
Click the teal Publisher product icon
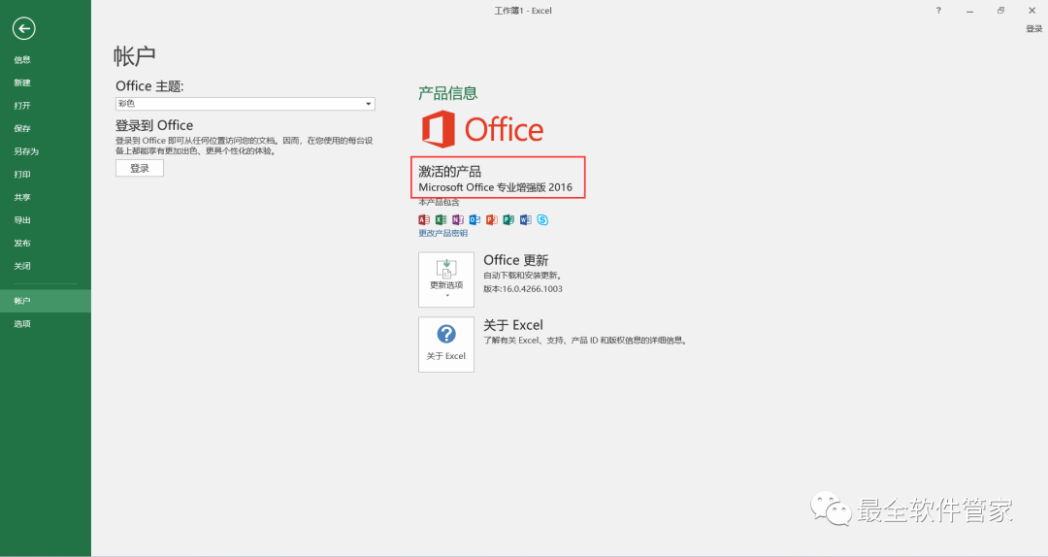(x=508, y=219)
